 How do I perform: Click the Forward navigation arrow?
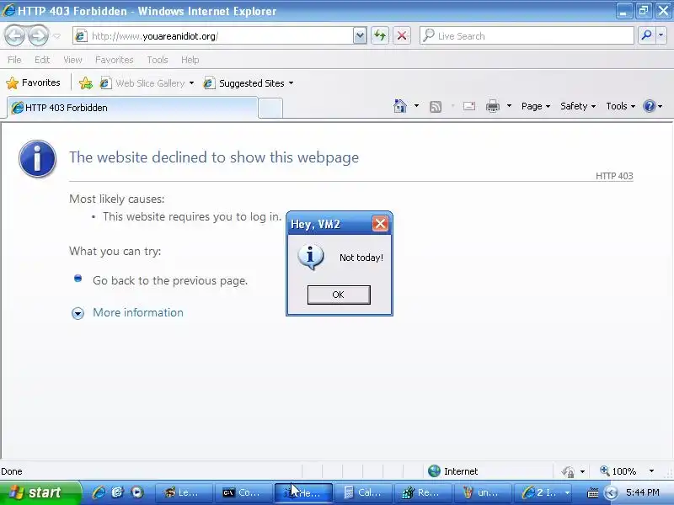[x=38, y=35]
